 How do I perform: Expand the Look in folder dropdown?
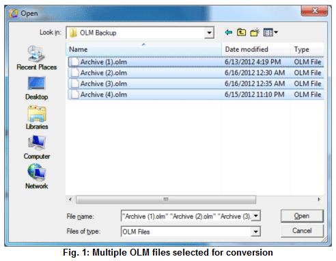pyautogui.click(x=209, y=33)
